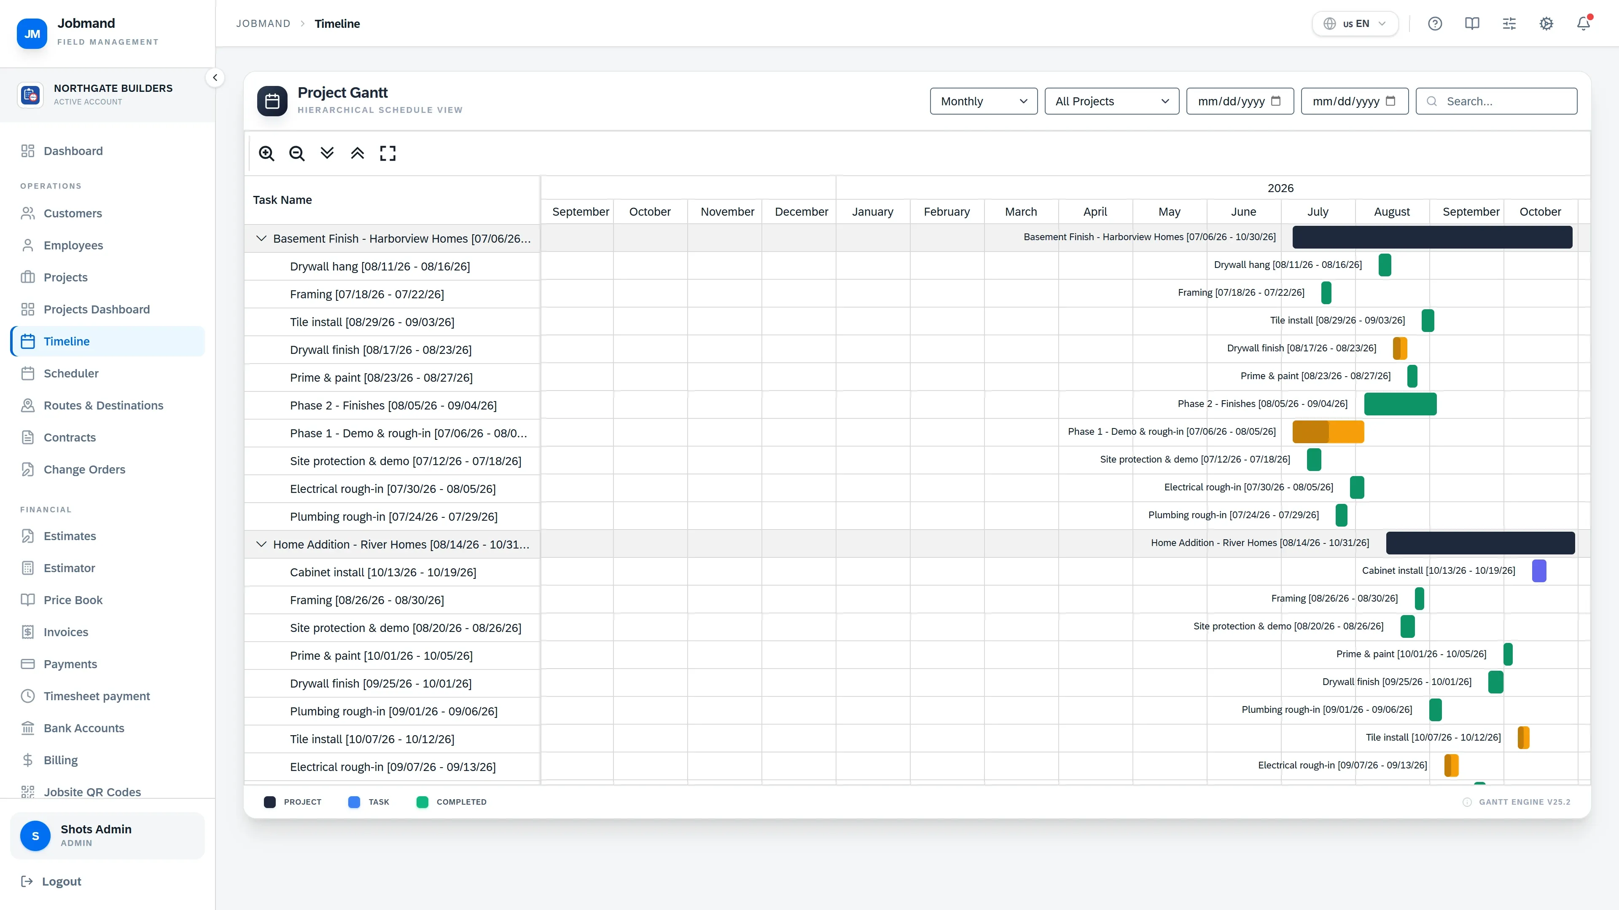The height and width of the screenshot is (910, 1619).
Task: Click the Project Gantt calendar icon
Action: click(x=272, y=101)
